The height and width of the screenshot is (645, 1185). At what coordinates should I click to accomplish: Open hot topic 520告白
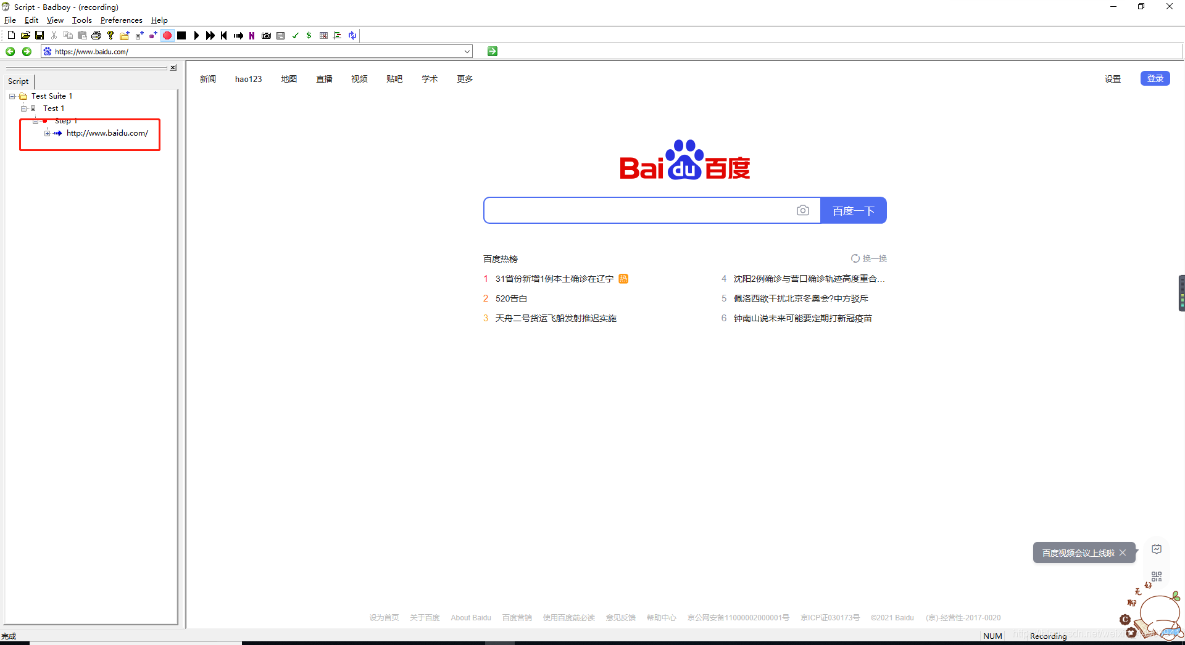pos(512,298)
